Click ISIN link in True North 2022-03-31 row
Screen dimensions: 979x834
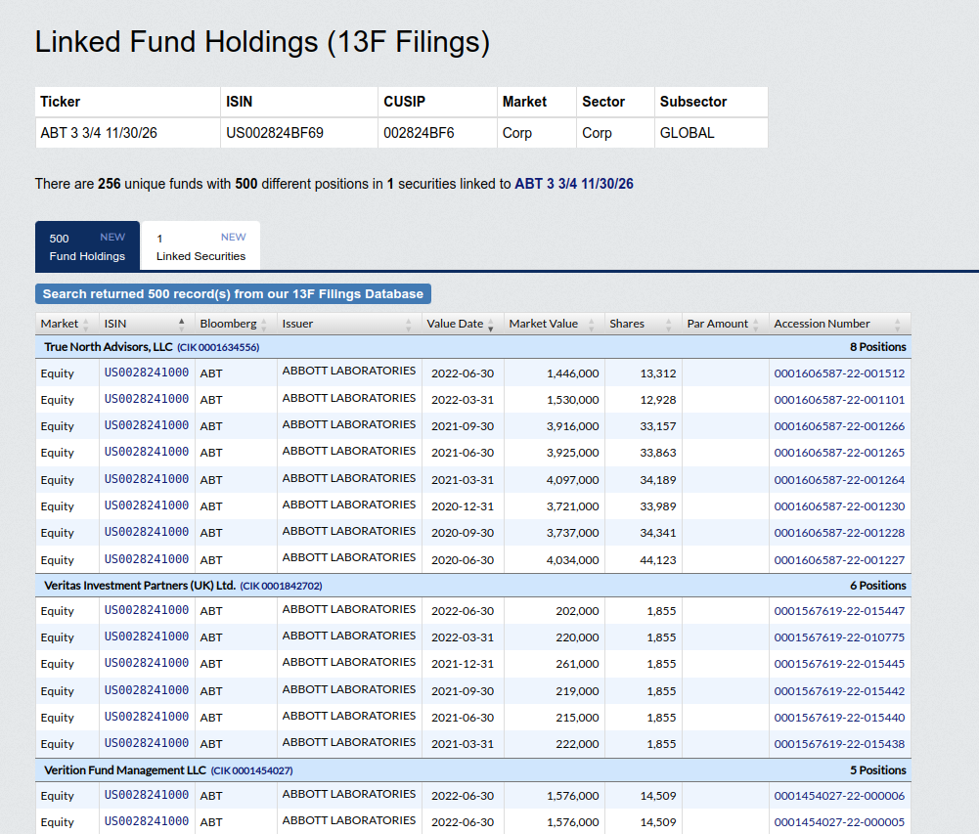click(x=146, y=399)
